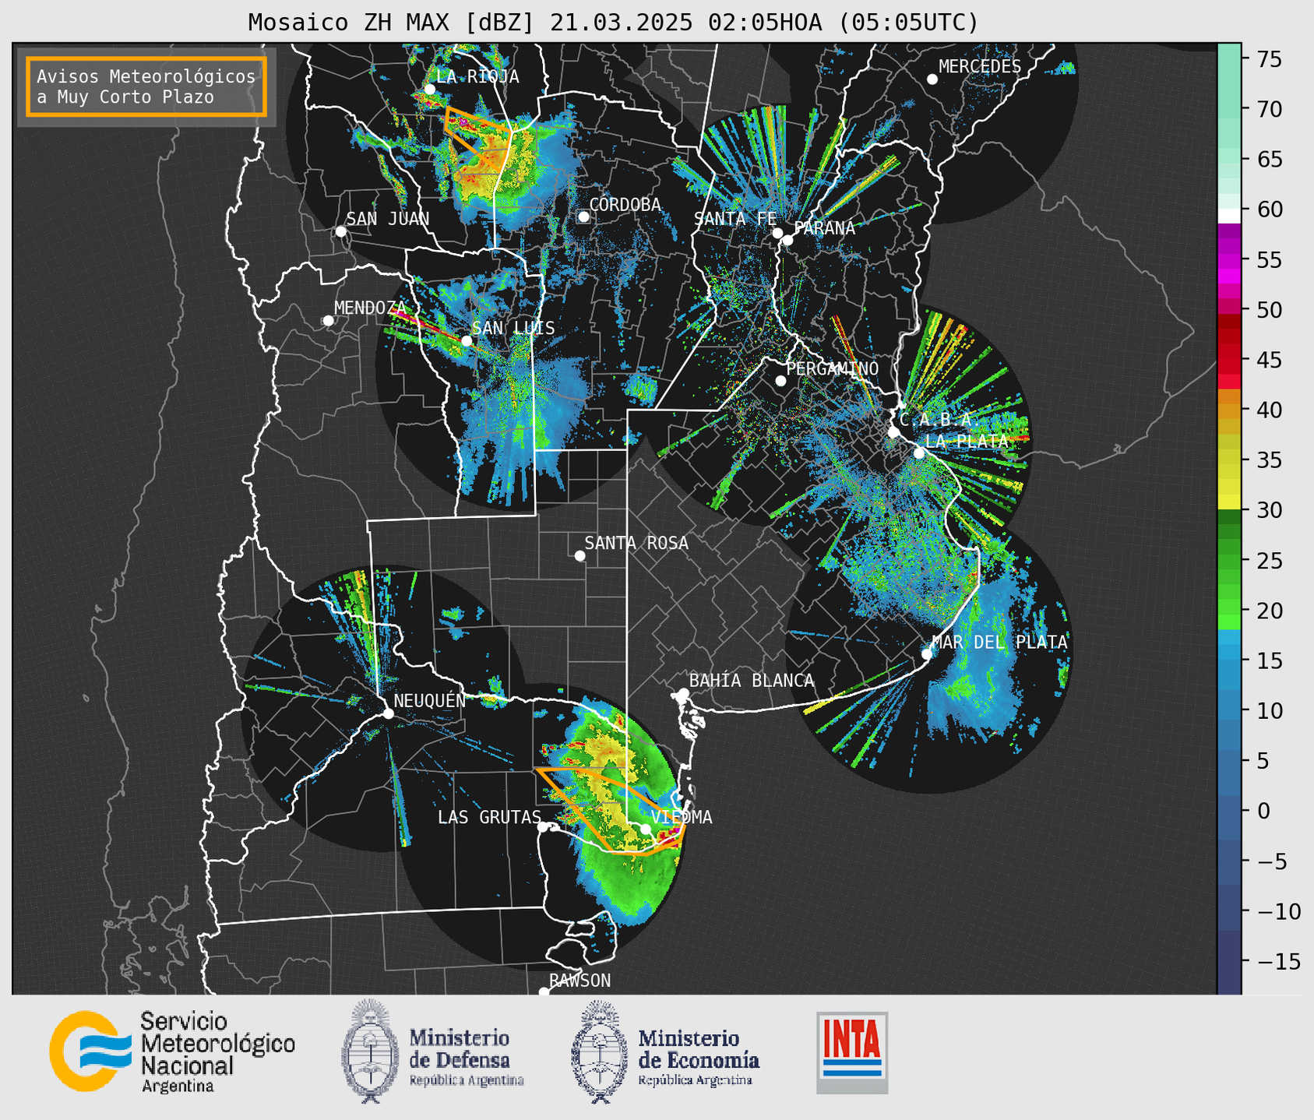Click the 'BAHÍA BLANCA' map label

[x=752, y=681]
